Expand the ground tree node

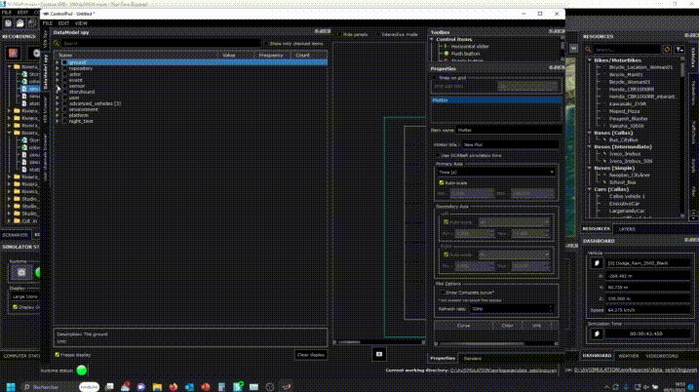(58, 62)
